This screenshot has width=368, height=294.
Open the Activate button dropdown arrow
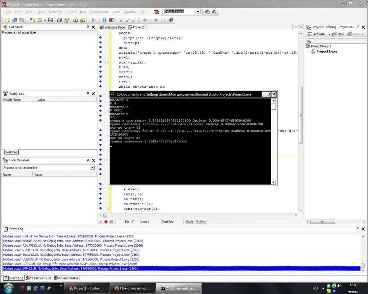[x=329, y=34]
